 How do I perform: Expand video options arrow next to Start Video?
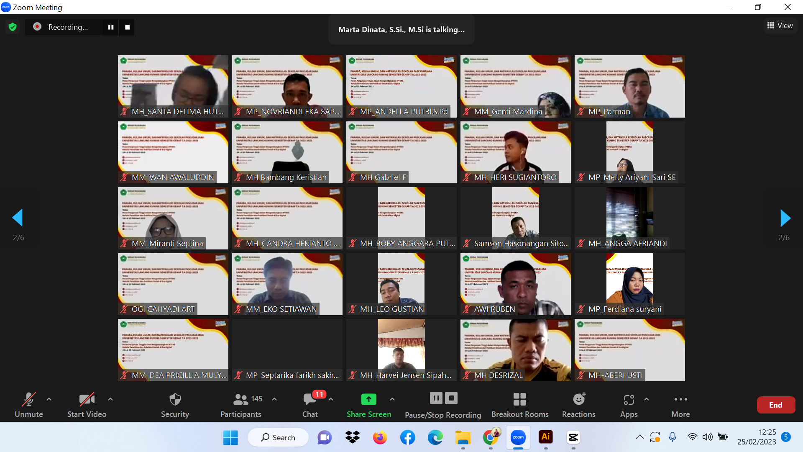pyautogui.click(x=110, y=399)
